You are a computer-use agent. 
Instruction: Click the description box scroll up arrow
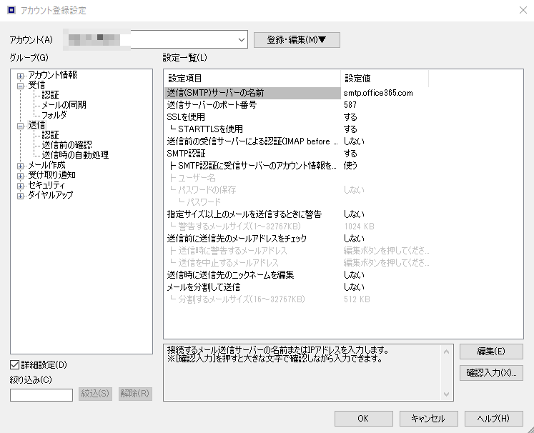(447, 352)
